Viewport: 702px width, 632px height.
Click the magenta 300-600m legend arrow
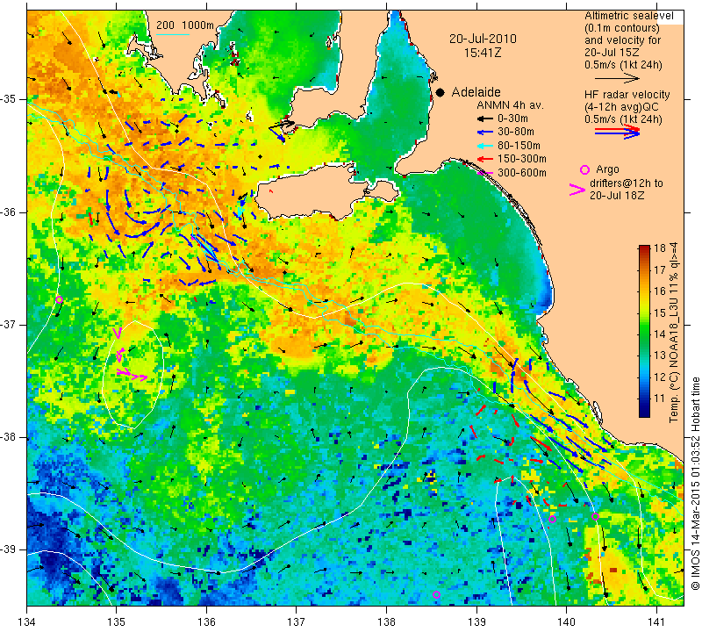click(484, 172)
